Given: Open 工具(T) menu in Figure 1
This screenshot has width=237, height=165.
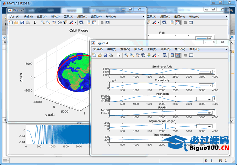Looking at the screenshot, I should [x=69, y=16].
